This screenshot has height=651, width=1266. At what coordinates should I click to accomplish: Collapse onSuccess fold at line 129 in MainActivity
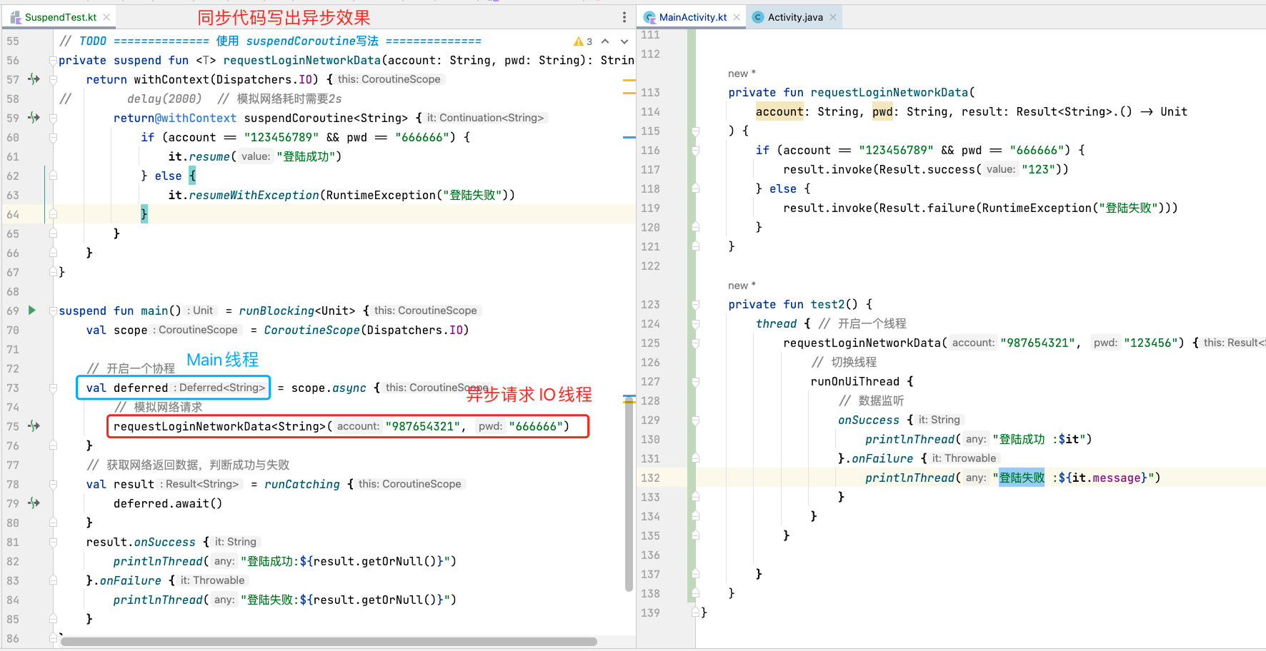[x=695, y=420]
